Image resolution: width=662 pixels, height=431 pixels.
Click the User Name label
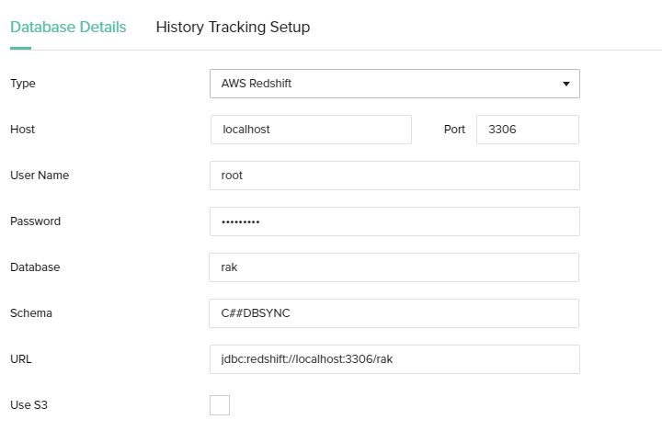40,176
